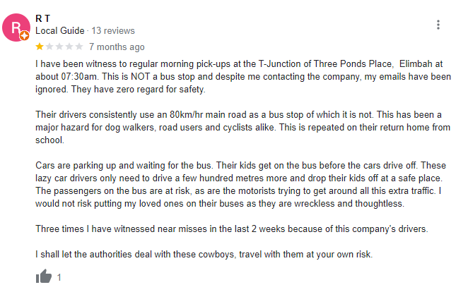The height and width of the screenshot is (292, 468).
Task: Click sentence 'I shall let the authorities'
Action: coord(204,254)
